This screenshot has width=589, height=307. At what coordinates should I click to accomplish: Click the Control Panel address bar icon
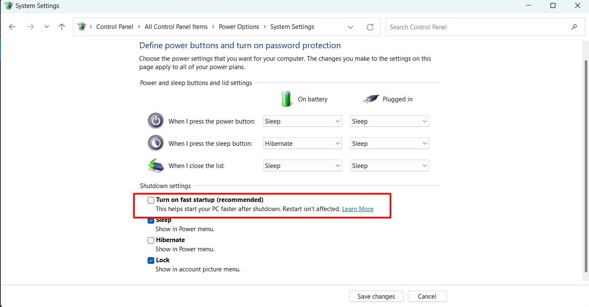coord(82,27)
